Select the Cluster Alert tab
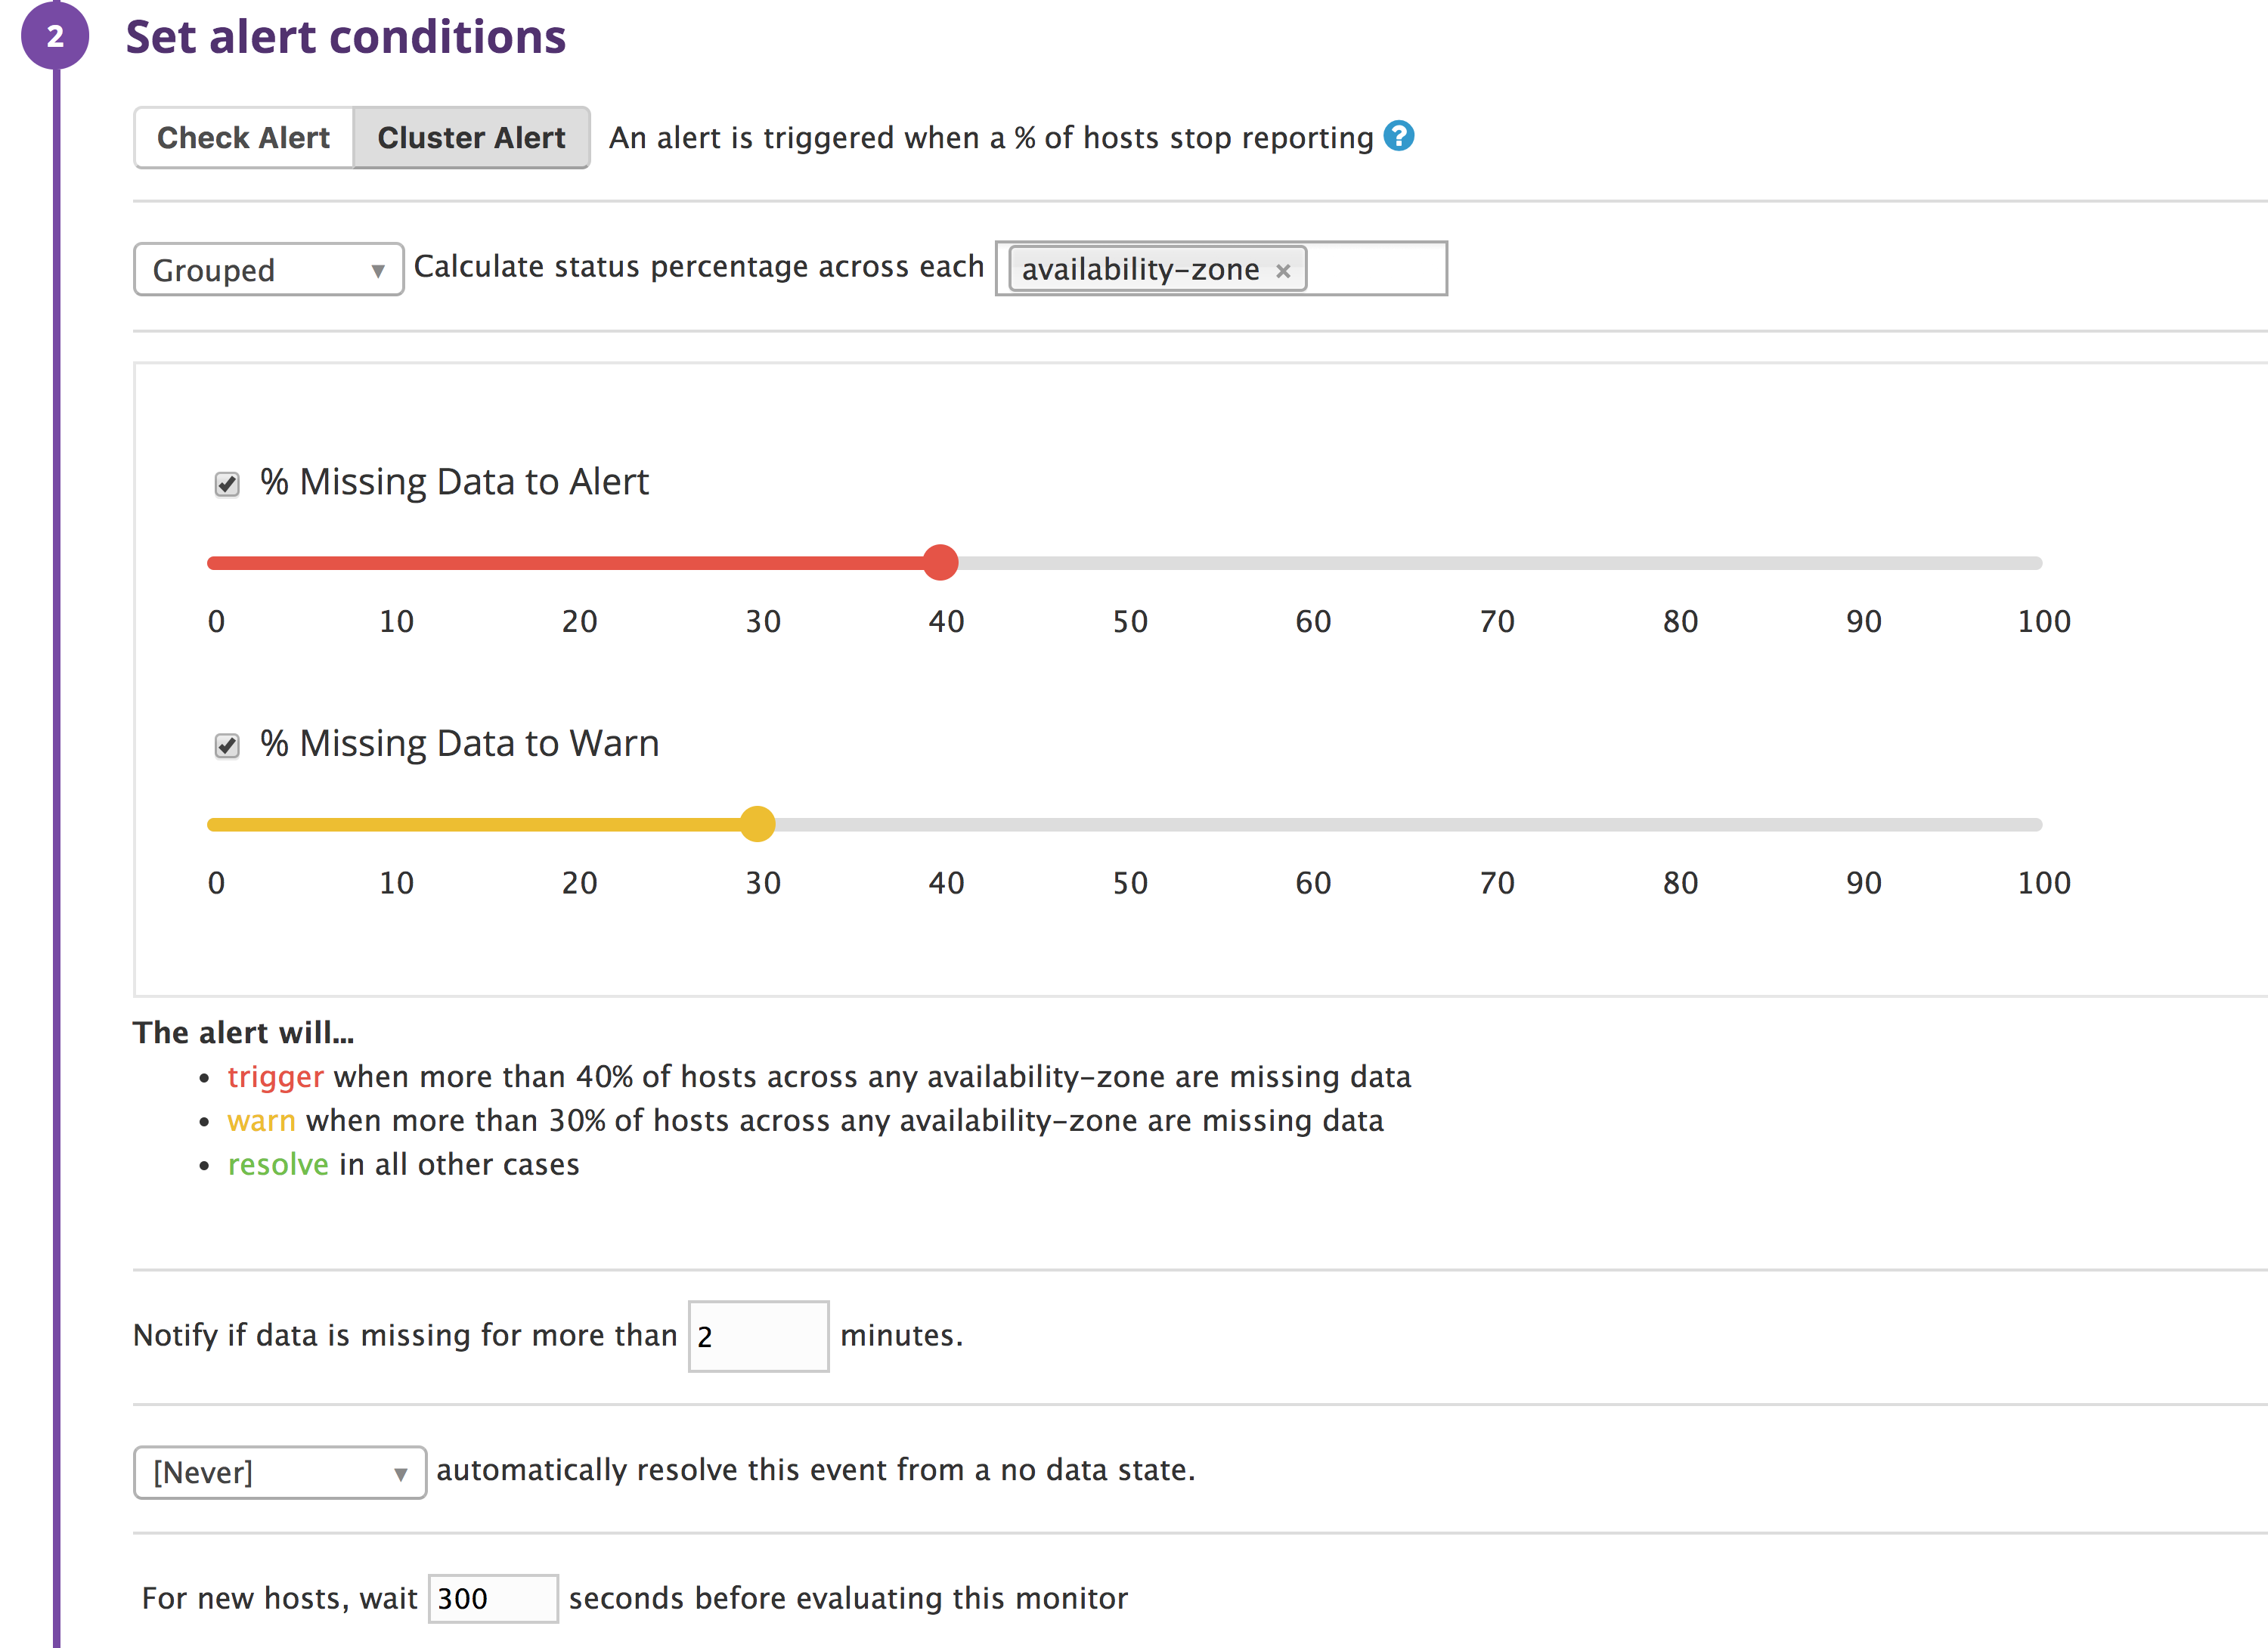 pos(471,137)
